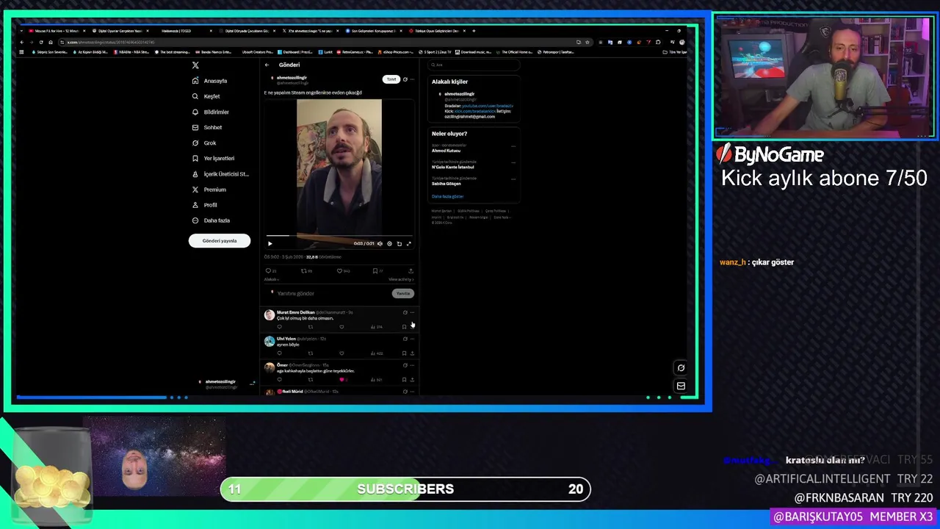
Task: Switch to the Türkiye Oyun Geliştiricileri browser tab
Action: (x=436, y=31)
